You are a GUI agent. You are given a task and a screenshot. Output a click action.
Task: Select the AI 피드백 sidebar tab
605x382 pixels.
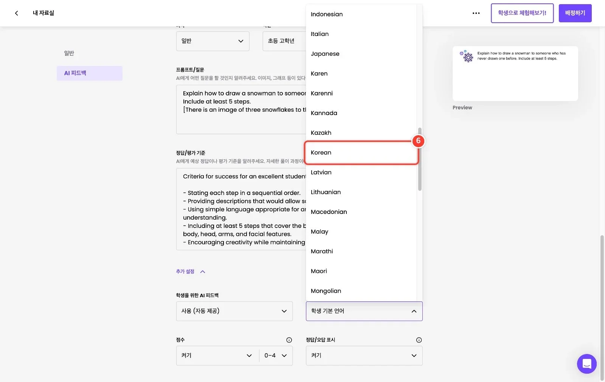(x=90, y=73)
